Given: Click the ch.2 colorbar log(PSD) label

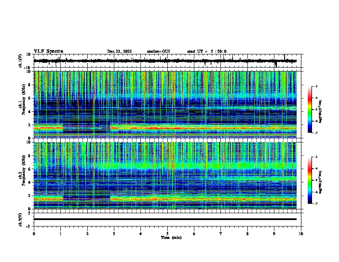Looking at the screenshot, I should 320,182.
